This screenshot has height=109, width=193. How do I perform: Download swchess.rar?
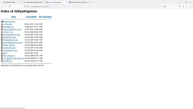click(8, 61)
